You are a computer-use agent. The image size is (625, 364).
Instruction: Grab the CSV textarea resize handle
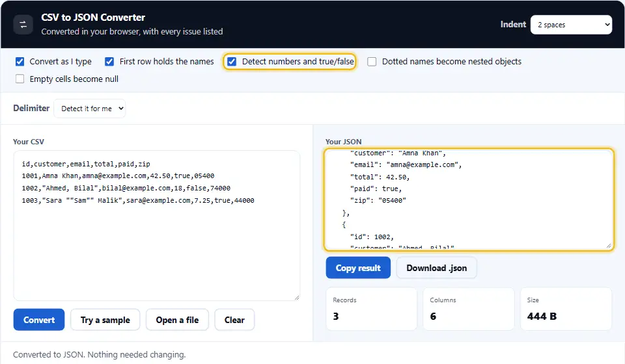coord(297,297)
